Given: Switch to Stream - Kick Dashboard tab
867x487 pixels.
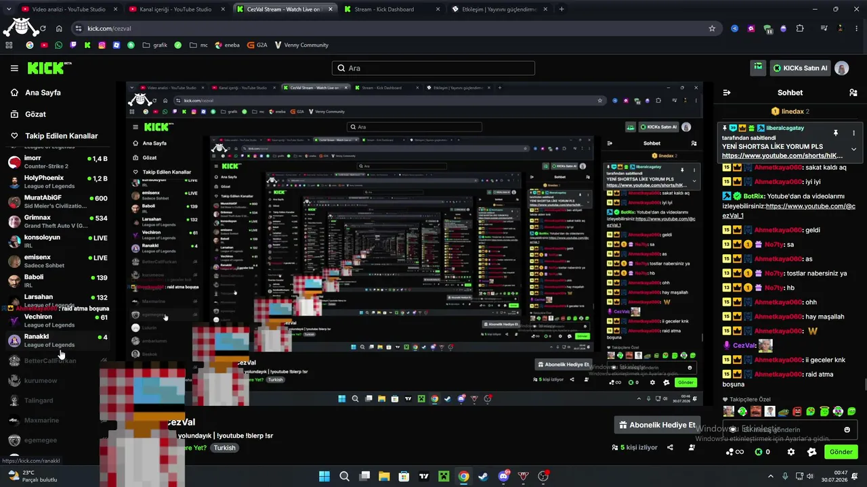Looking at the screenshot, I should (393, 9).
